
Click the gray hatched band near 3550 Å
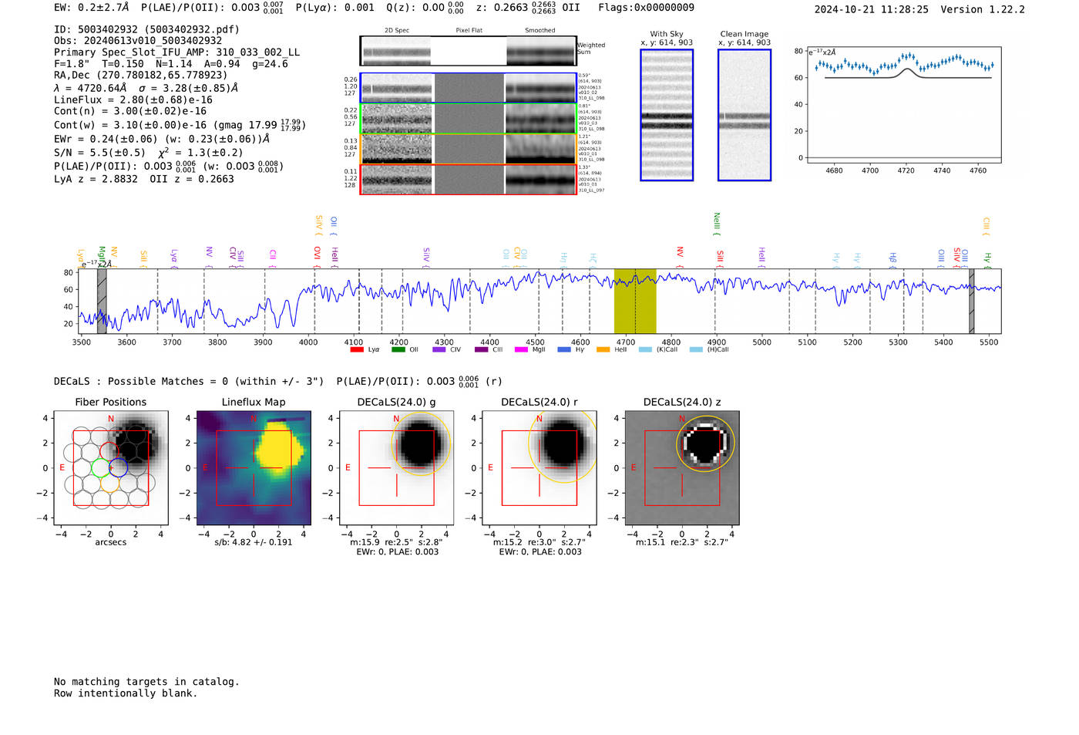(x=102, y=301)
